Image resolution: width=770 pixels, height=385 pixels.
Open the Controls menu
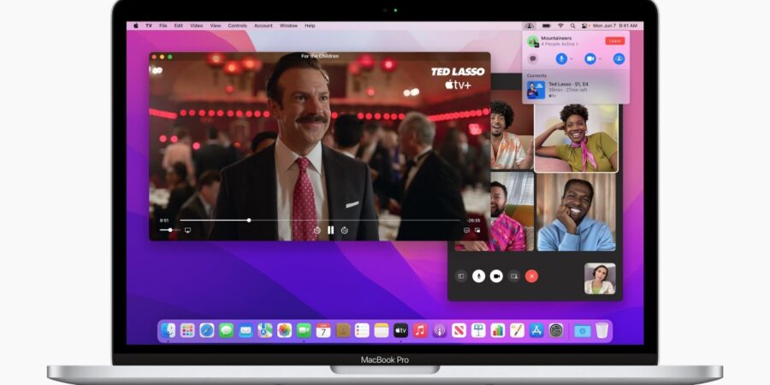pos(238,26)
